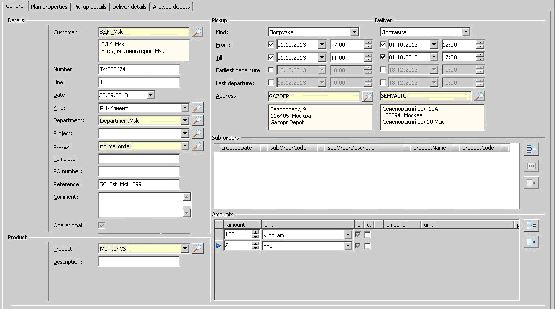Click the Comment box scroll down arrow
This screenshot has width=555, height=309.
point(187,213)
